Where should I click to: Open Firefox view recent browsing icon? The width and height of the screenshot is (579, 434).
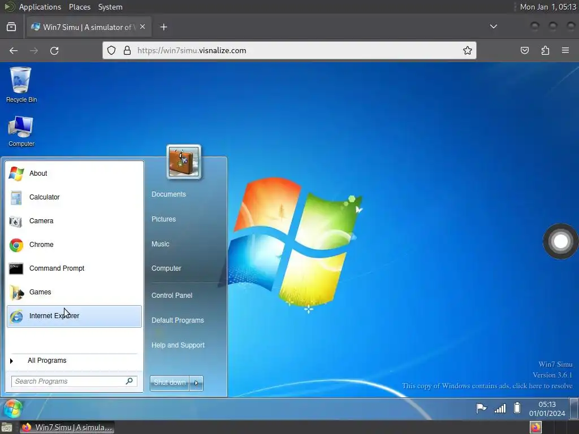point(11,27)
